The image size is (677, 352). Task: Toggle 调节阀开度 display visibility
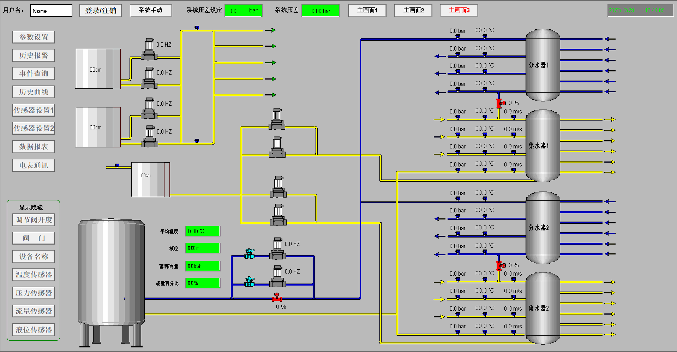[x=34, y=220]
